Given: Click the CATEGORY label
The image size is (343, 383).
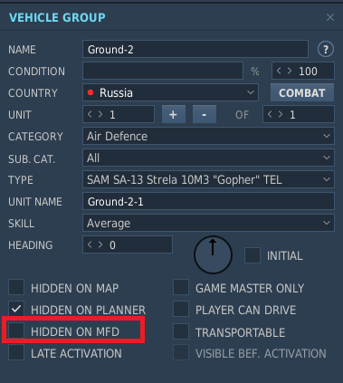Looking at the screenshot, I should tap(35, 137).
